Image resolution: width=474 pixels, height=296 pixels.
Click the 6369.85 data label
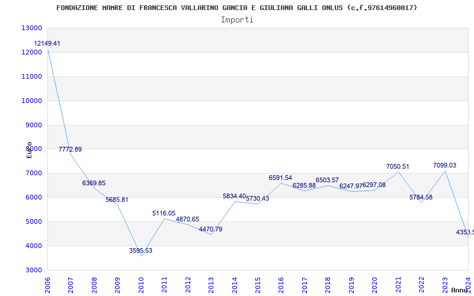[x=94, y=183]
